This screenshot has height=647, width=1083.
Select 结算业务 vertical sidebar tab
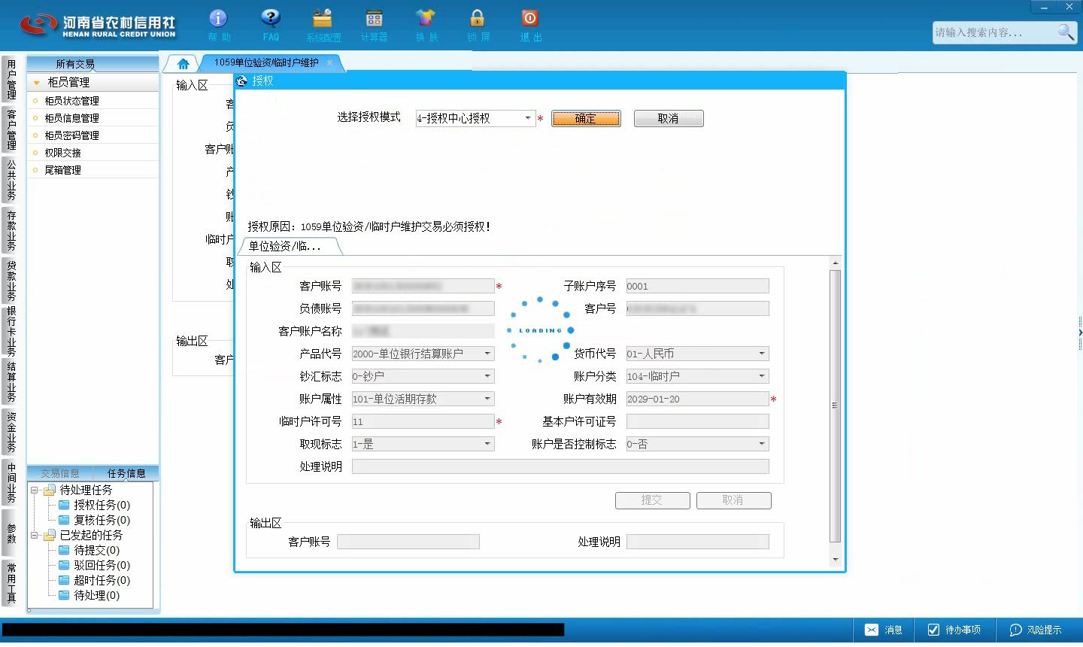(11, 382)
